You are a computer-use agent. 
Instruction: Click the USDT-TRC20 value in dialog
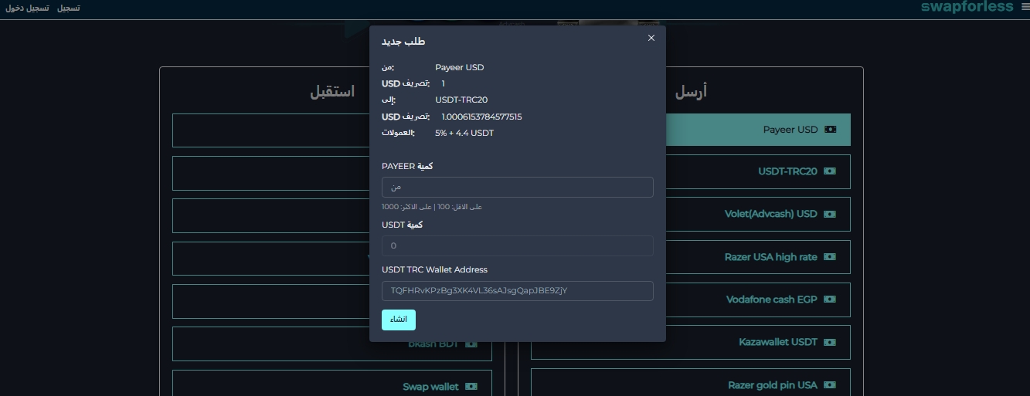click(x=461, y=100)
